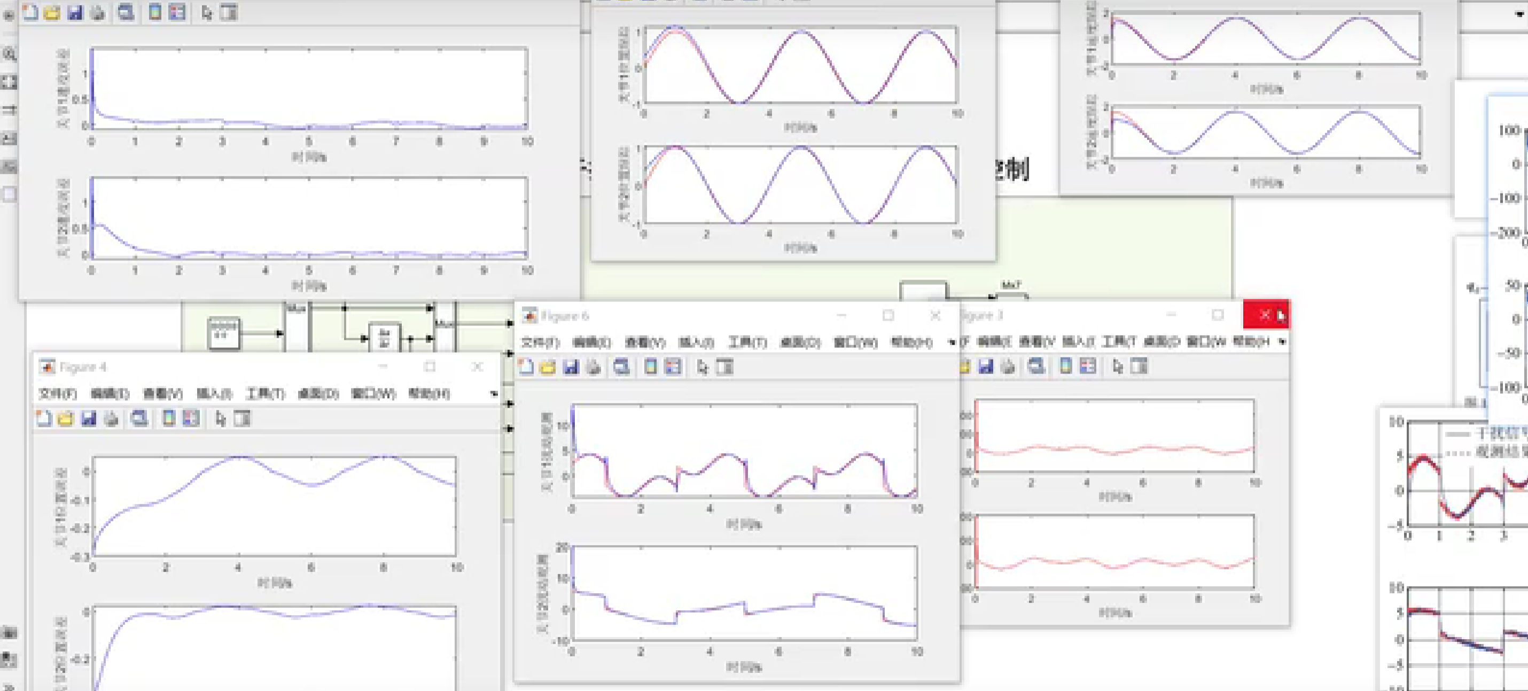1528x691 pixels.
Task: Open 文件(F) menu in Figure 4 window
Action: tap(58, 394)
